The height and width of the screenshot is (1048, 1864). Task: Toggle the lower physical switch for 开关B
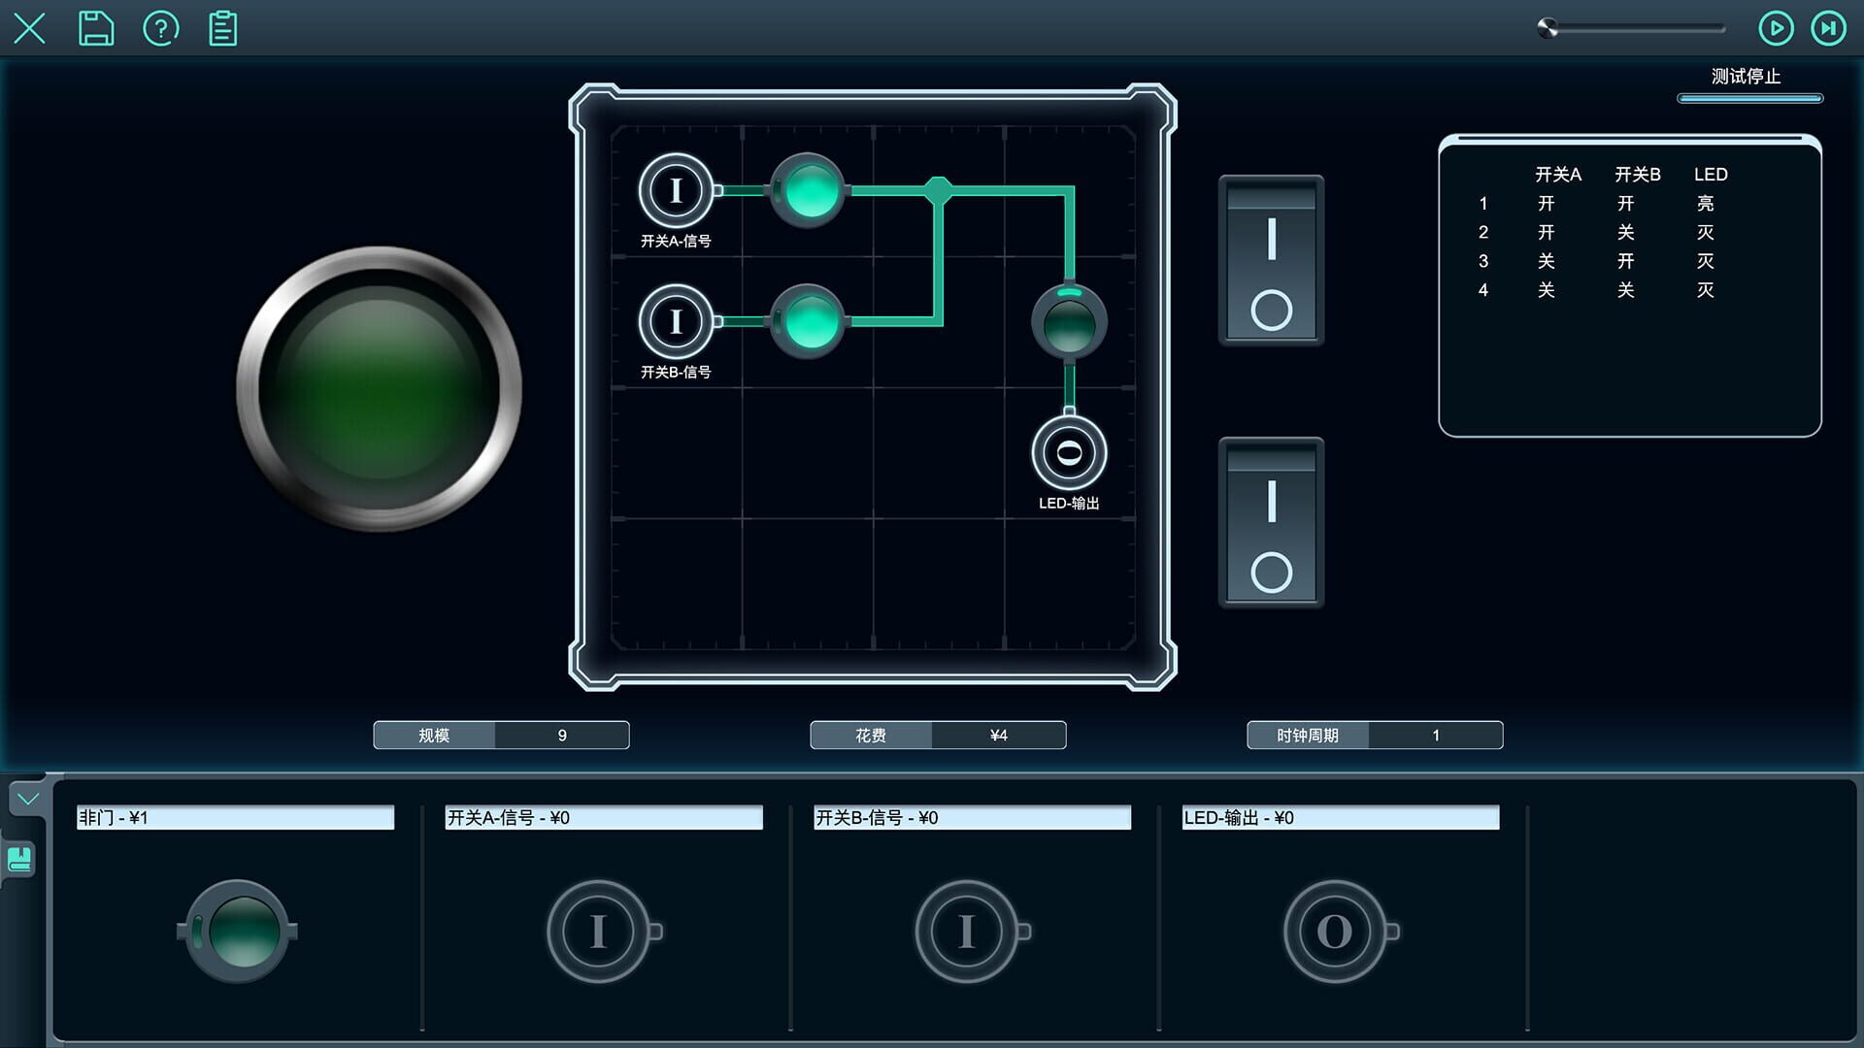(1271, 523)
